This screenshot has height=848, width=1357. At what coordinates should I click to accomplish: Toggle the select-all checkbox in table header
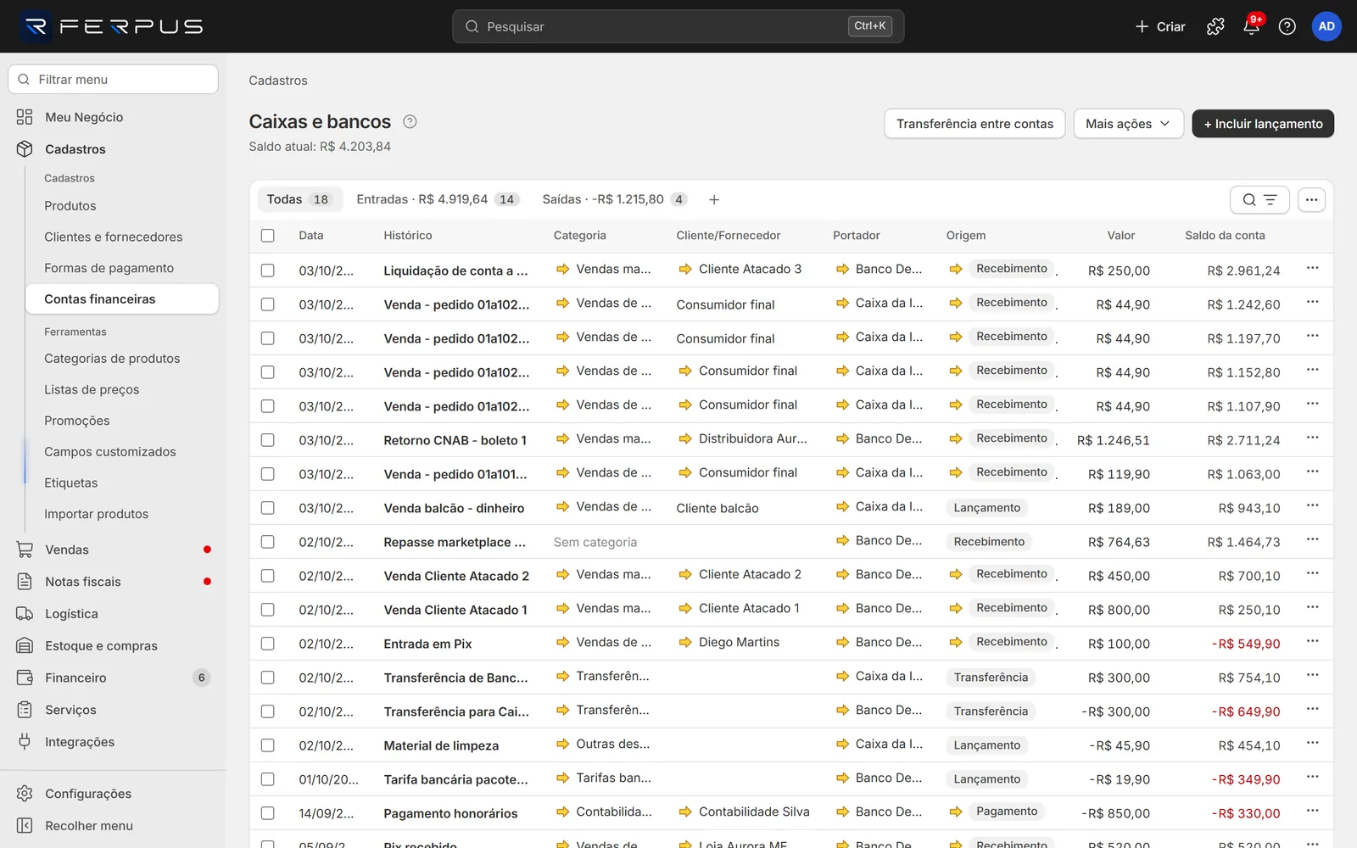(268, 236)
